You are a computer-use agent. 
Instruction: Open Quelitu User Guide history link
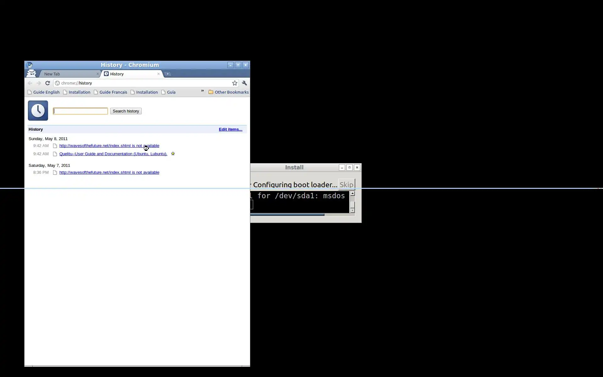113,154
